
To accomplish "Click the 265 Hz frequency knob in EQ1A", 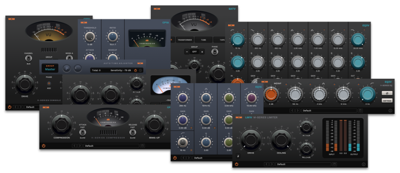I will pos(183,98).
